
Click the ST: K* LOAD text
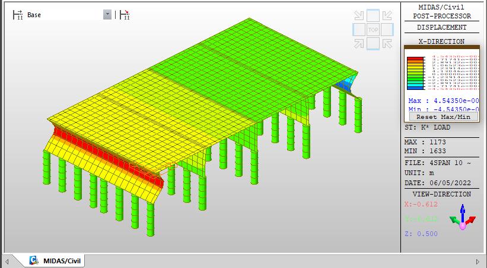(427, 127)
